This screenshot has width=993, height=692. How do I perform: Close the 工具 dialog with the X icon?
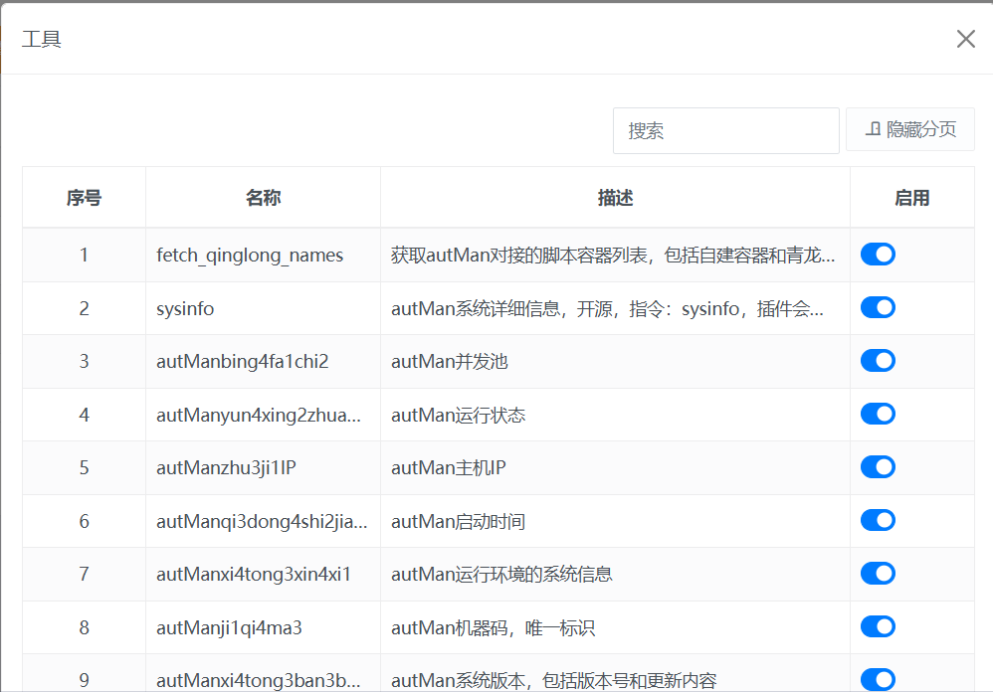[x=965, y=39]
